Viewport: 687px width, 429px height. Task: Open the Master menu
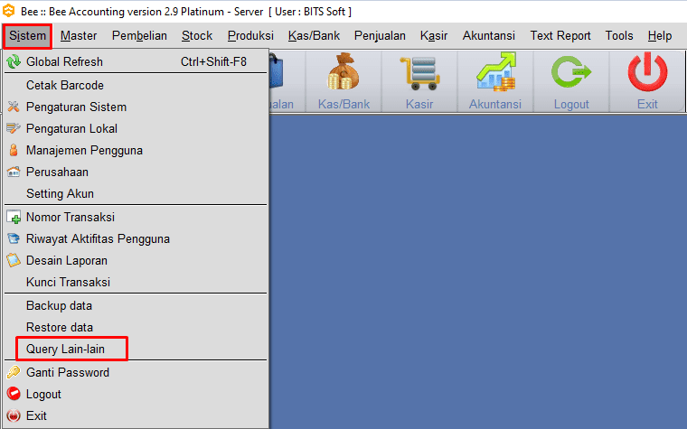79,35
